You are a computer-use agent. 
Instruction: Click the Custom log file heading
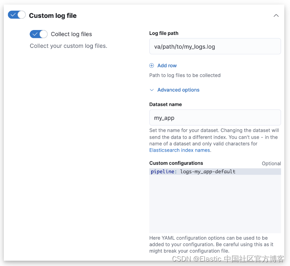pyautogui.click(x=53, y=16)
